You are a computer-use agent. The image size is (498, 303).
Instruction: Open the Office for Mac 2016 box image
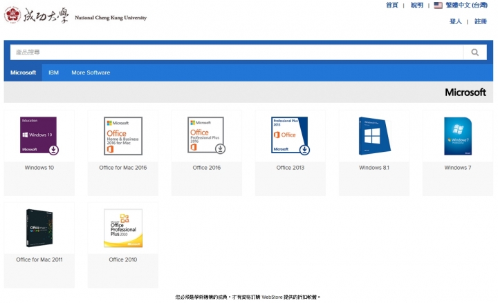coord(123,136)
